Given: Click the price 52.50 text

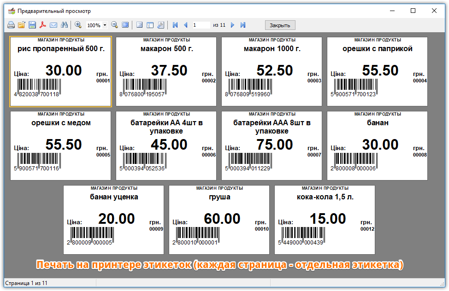Looking at the screenshot, I should click(x=275, y=70).
